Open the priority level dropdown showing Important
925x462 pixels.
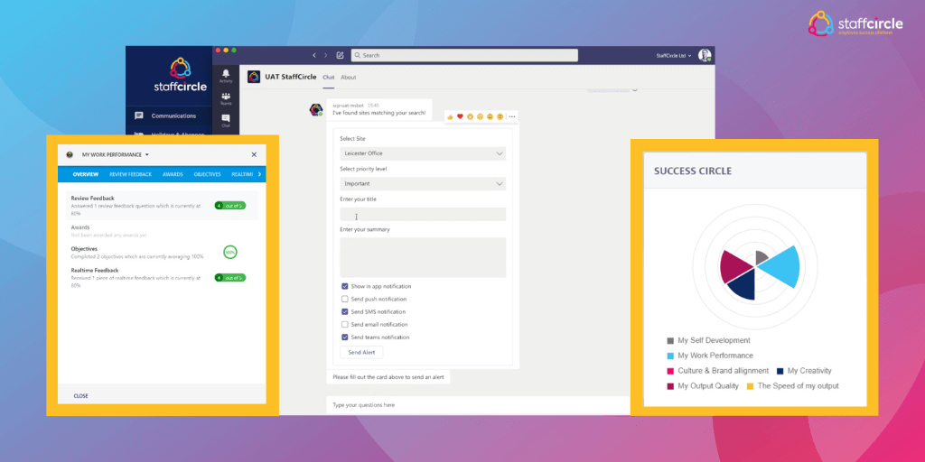click(x=423, y=184)
